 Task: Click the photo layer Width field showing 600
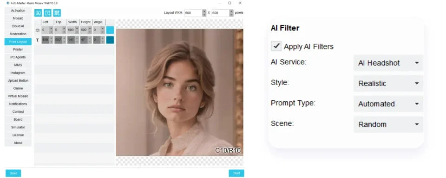(x=71, y=30)
